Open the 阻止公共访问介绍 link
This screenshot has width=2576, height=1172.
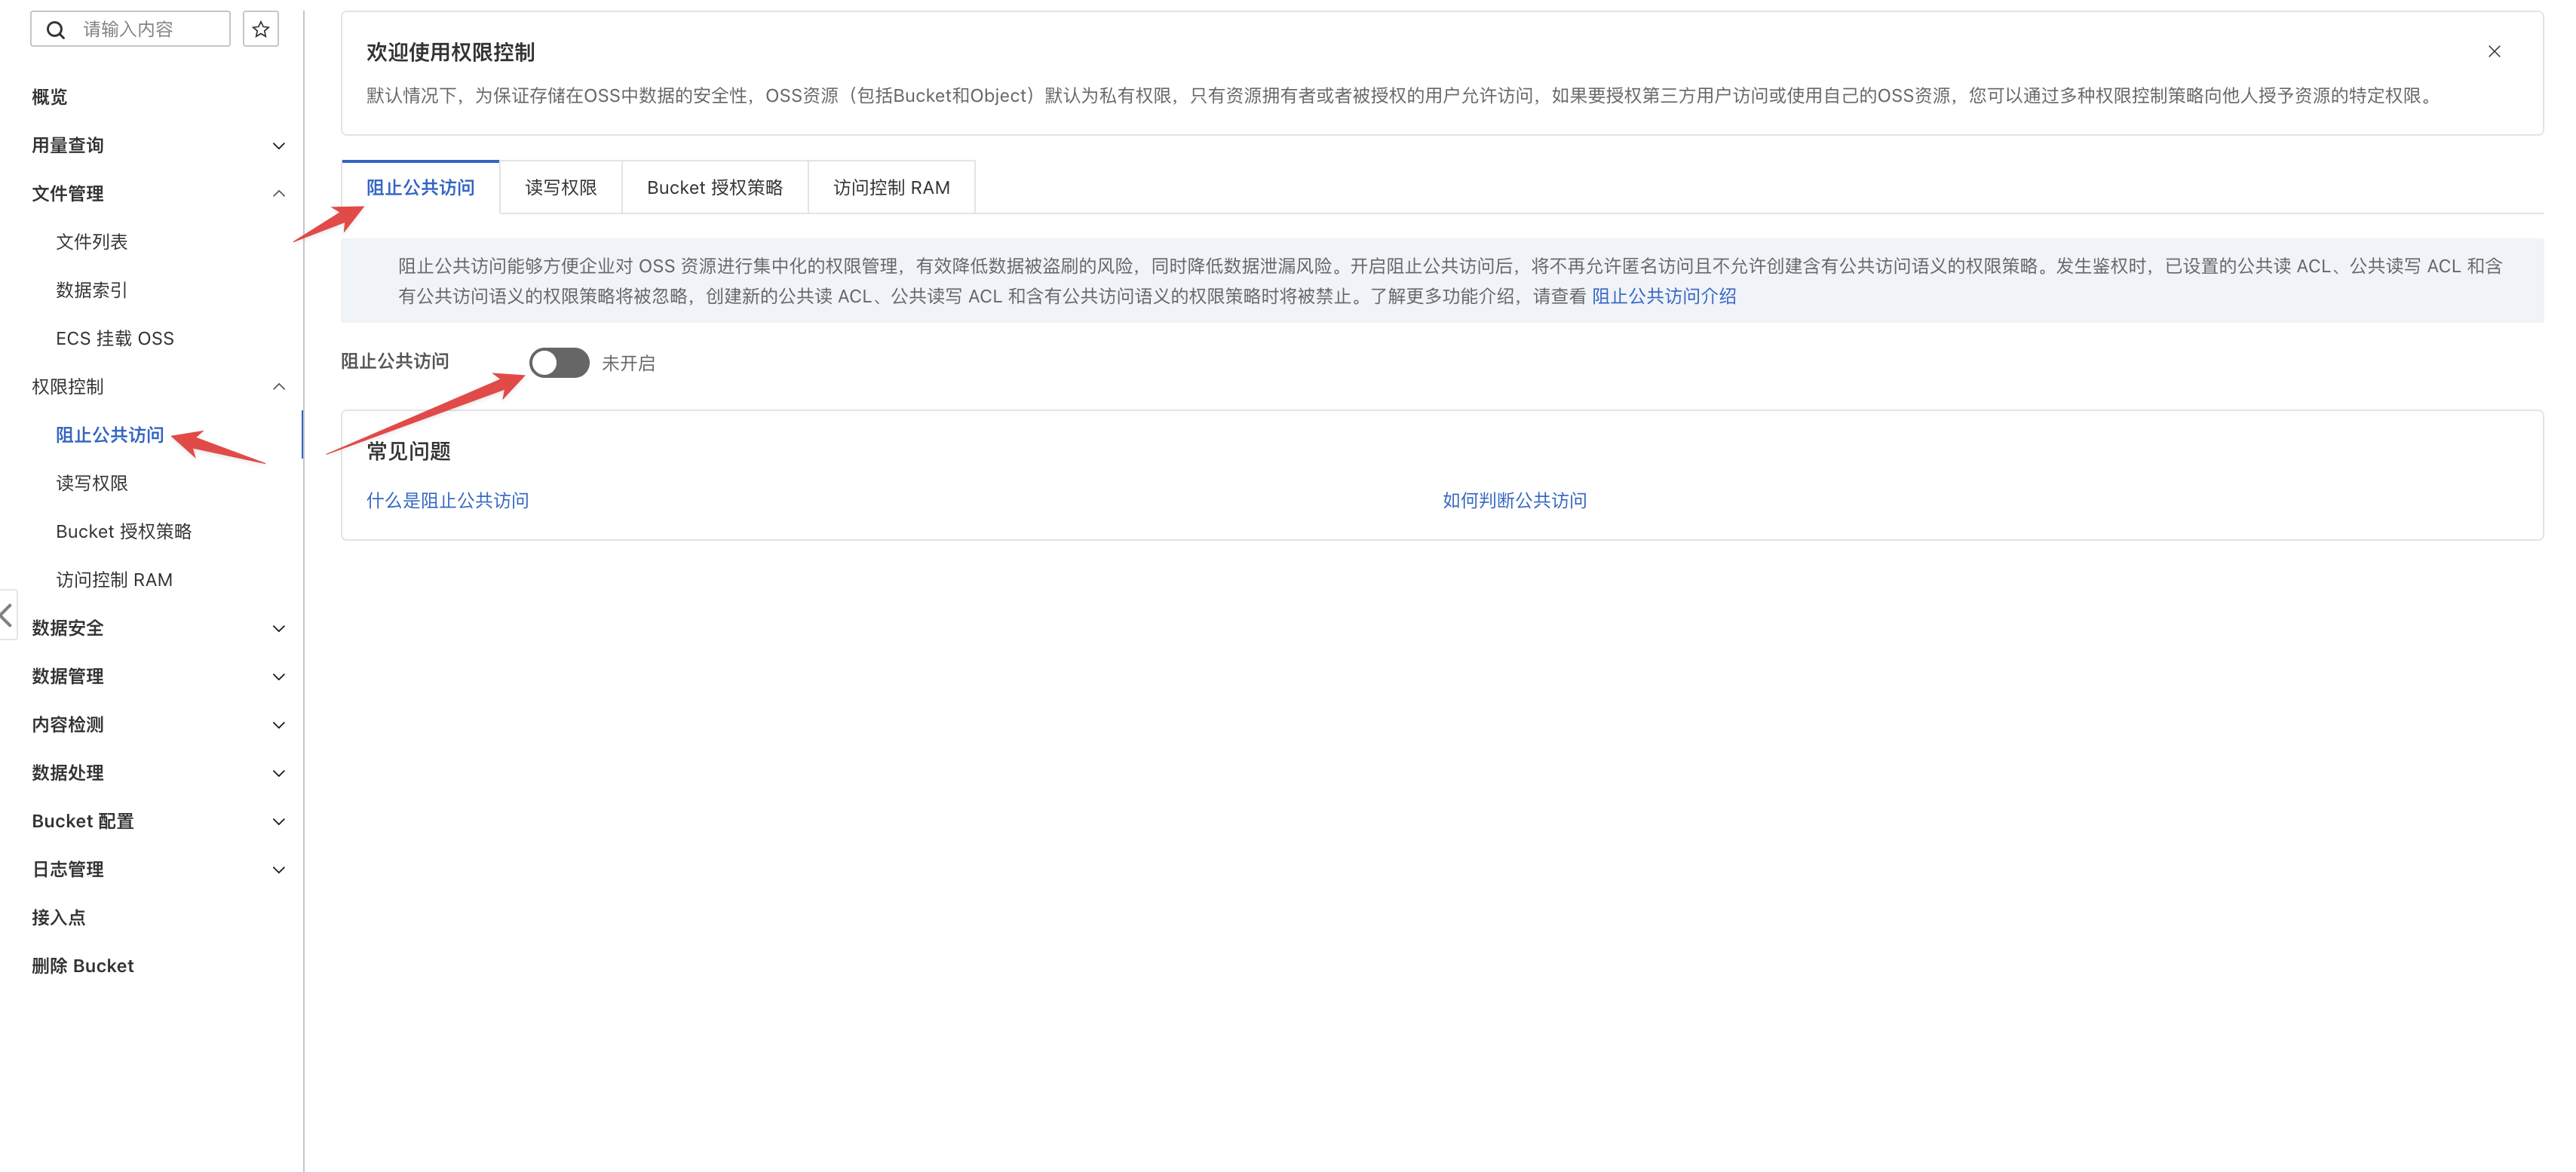coord(1663,296)
